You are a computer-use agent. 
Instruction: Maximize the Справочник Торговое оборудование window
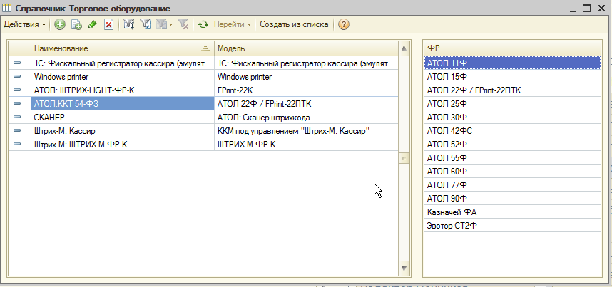tap(586, 8)
